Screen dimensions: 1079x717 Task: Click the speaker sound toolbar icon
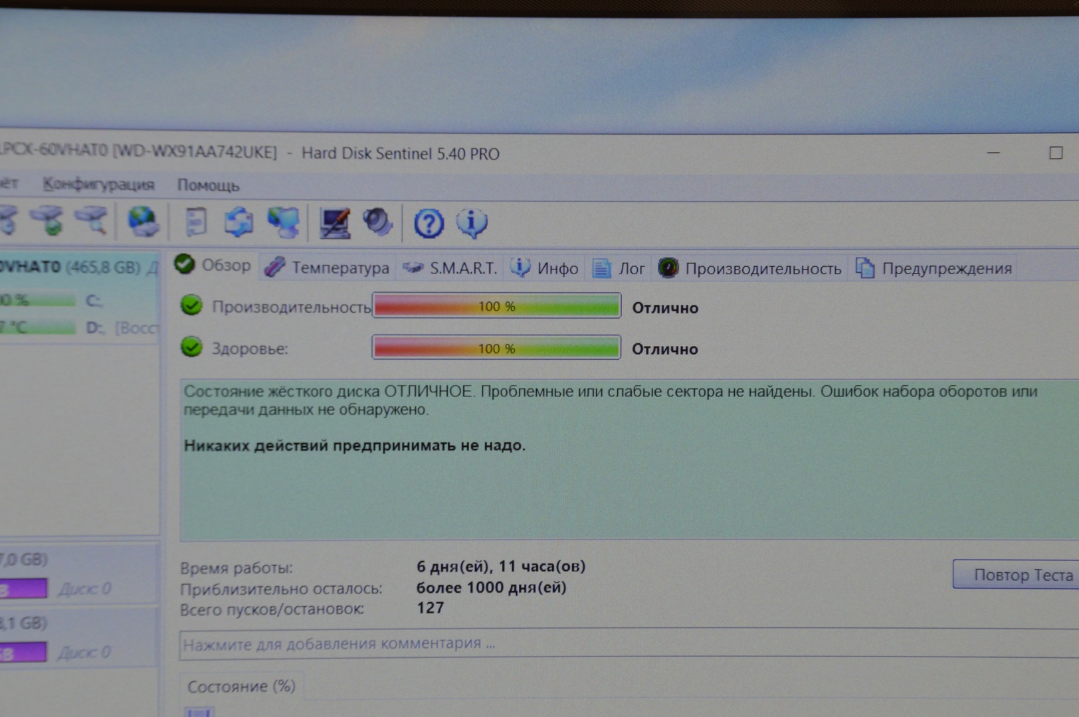point(378,223)
